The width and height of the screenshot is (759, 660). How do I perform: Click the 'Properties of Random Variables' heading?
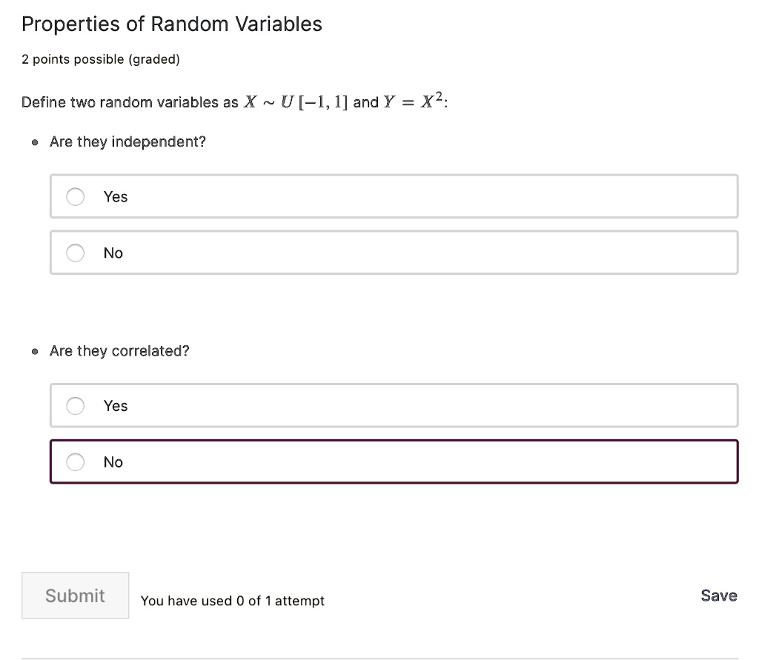point(172,24)
